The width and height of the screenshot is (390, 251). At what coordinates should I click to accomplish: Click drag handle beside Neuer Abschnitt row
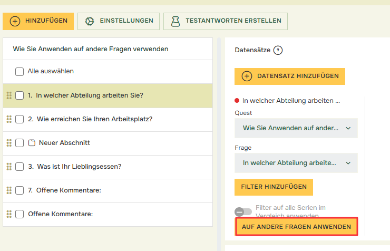tap(9, 143)
